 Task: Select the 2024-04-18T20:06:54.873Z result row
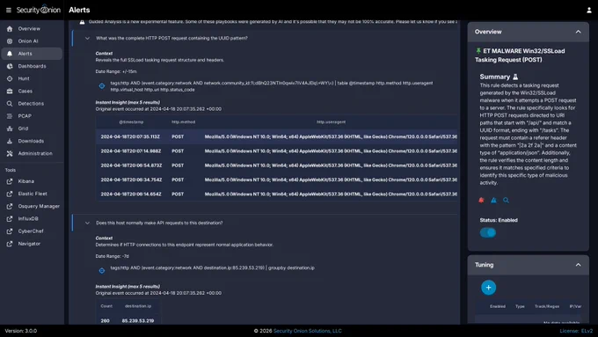pos(276,165)
